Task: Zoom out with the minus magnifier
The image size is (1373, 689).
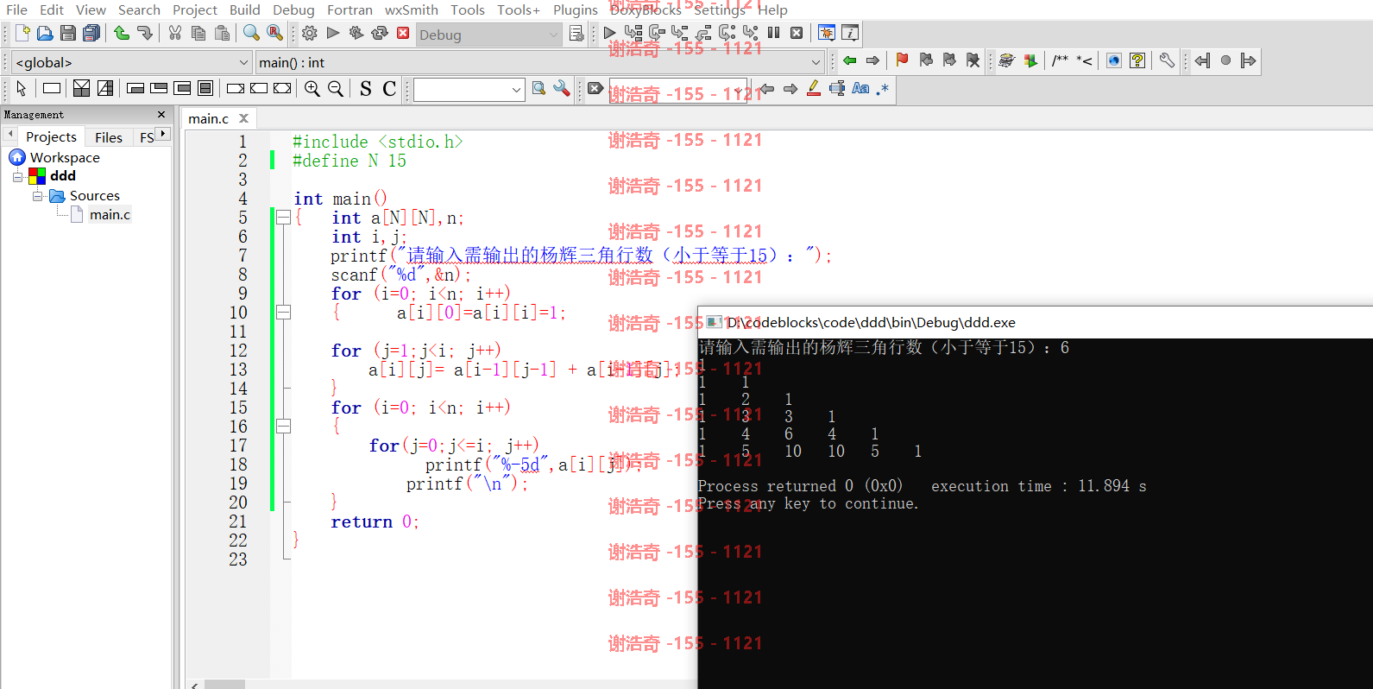Action: pos(336,88)
